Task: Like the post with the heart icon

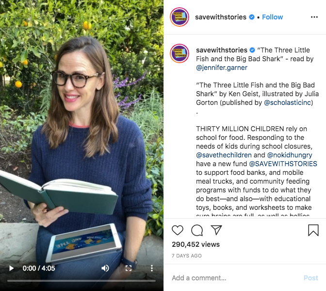Action: point(178,230)
